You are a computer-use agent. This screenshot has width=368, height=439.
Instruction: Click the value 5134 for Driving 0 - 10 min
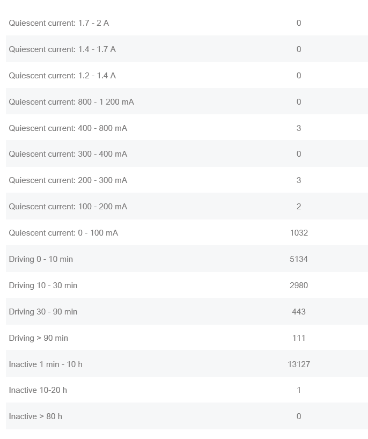pos(299,259)
